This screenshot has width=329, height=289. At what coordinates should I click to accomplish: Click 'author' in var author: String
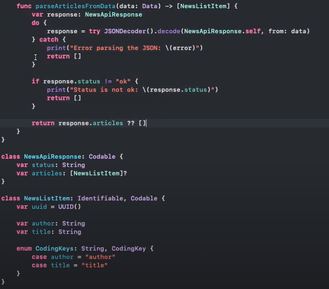coord(43,224)
